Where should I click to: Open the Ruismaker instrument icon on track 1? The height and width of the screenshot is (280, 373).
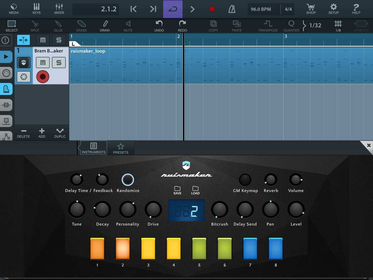tap(24, 63)
